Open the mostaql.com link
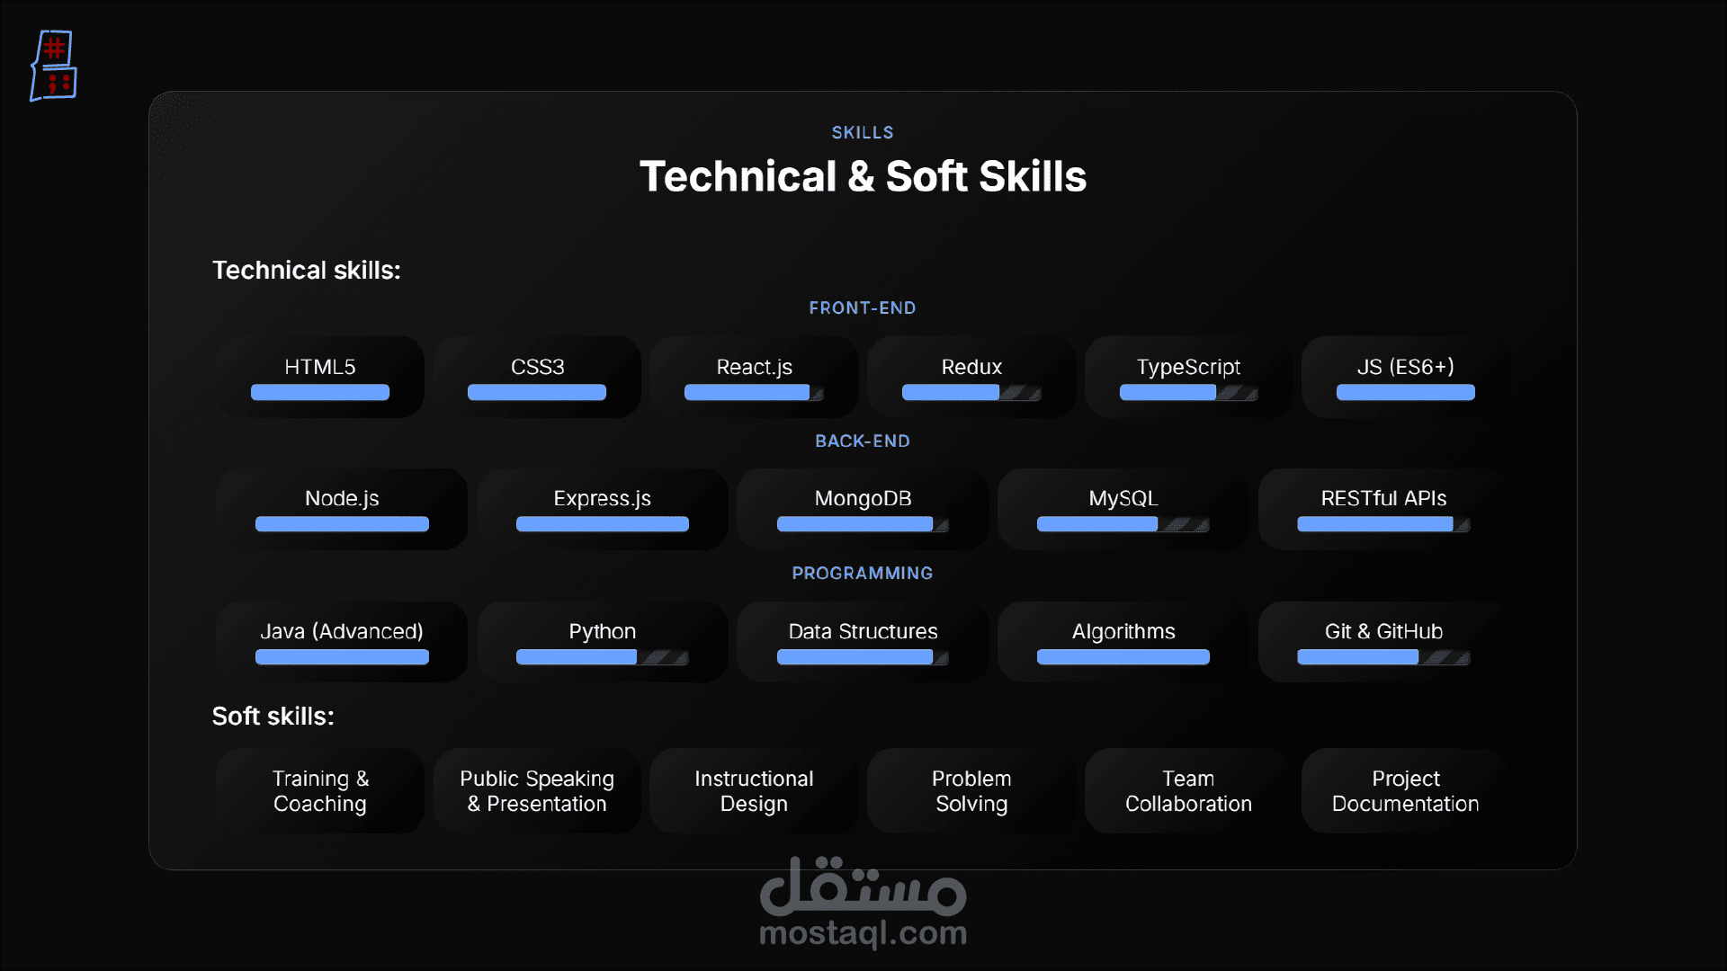 pyautogui.click(x=863, y=933)
